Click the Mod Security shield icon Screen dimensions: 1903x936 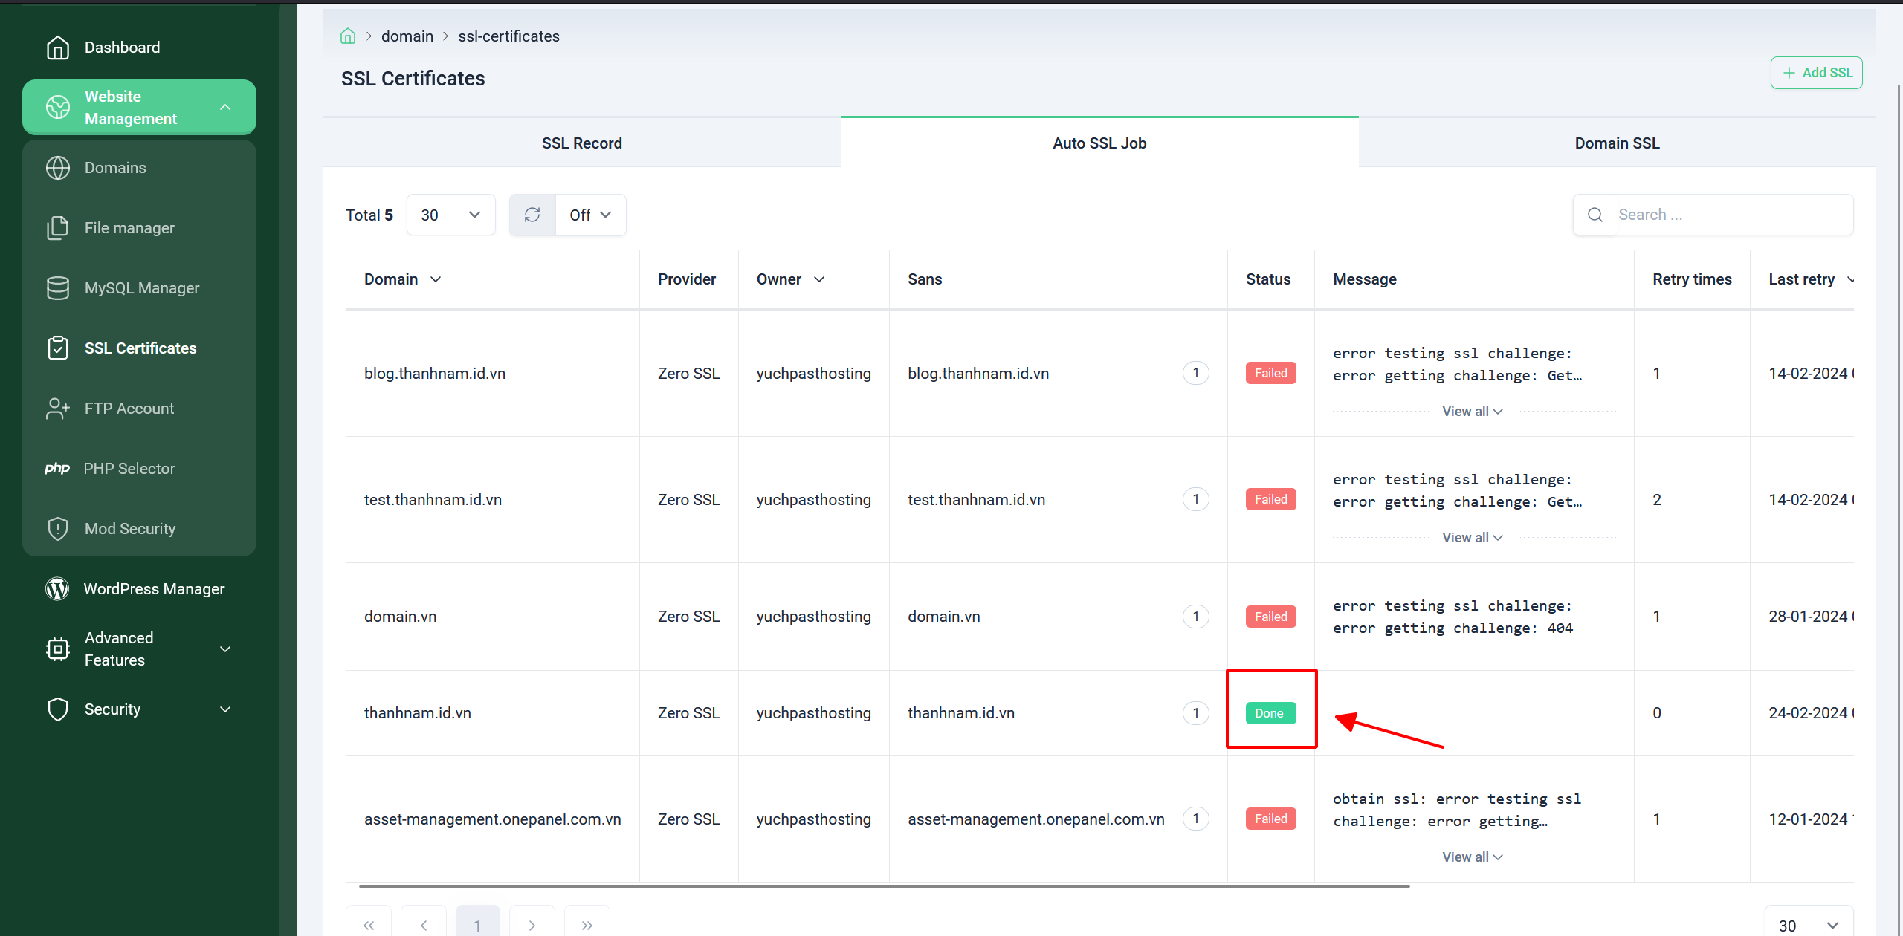click(58, 529)
